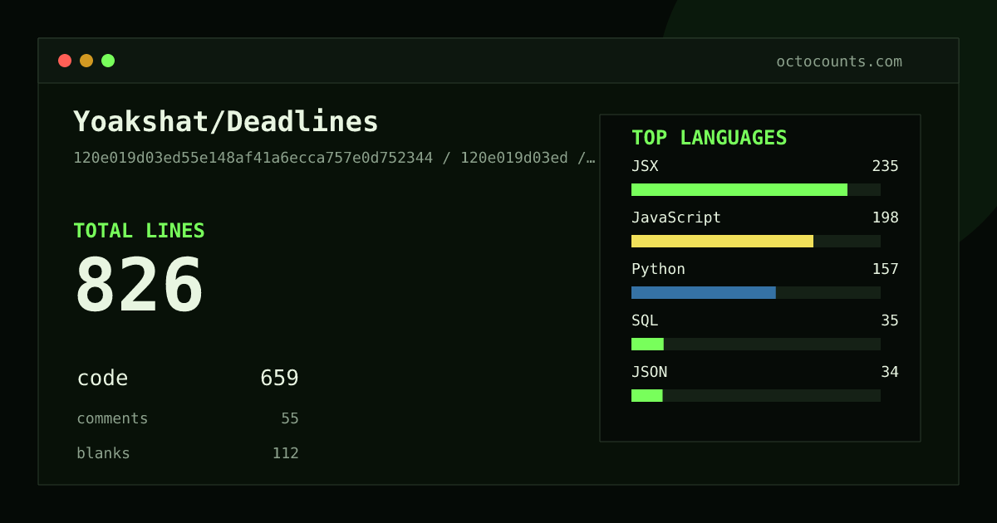Select the Yoakshat/Deadlines repository title
Screen dimensions: 997x523
click(226, 122)
